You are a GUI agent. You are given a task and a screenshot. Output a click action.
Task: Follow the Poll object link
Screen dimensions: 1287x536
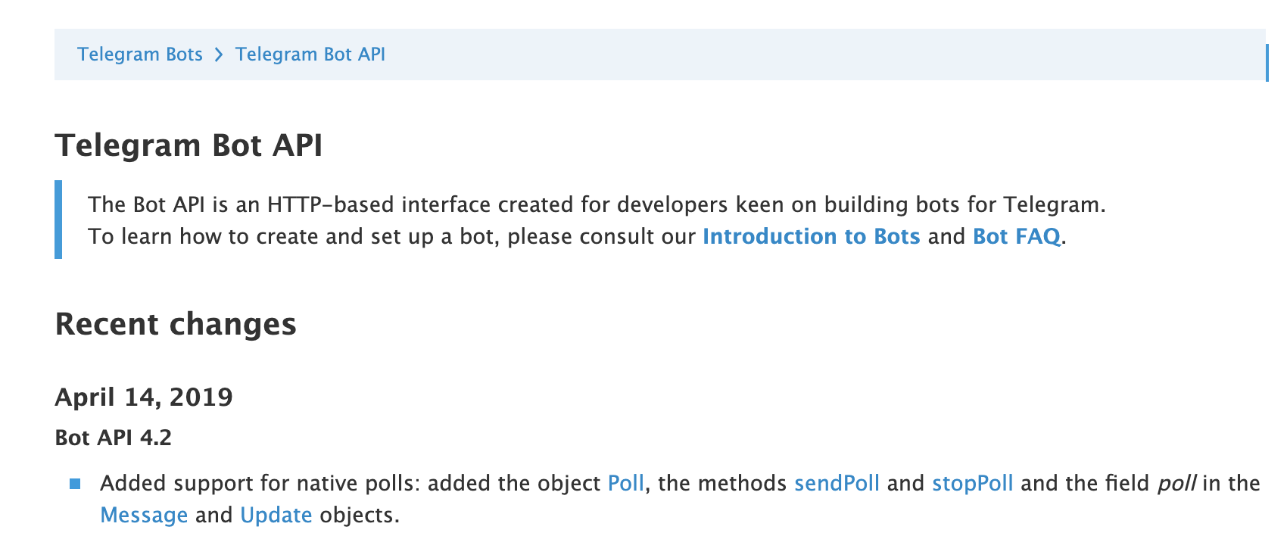626,483
